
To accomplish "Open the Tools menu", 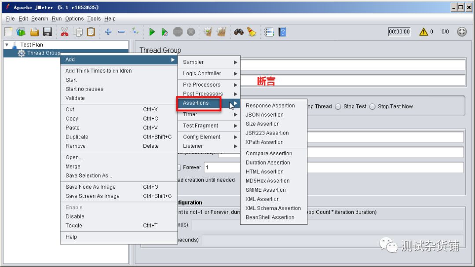I will (x=94, y=18).
